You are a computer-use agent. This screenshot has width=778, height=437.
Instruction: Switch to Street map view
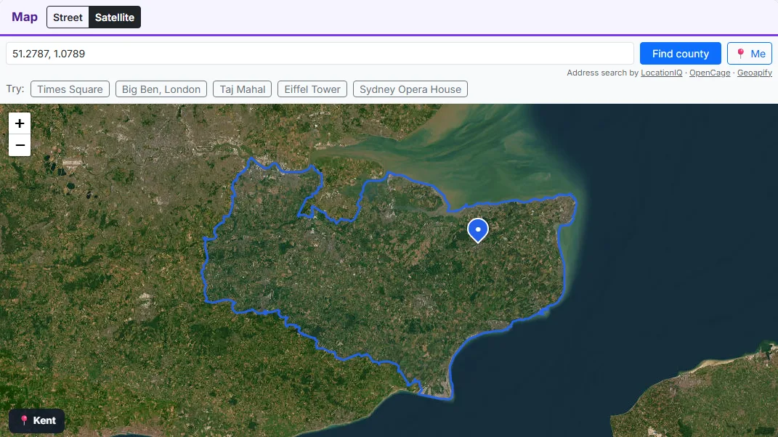tap(68, 17)
